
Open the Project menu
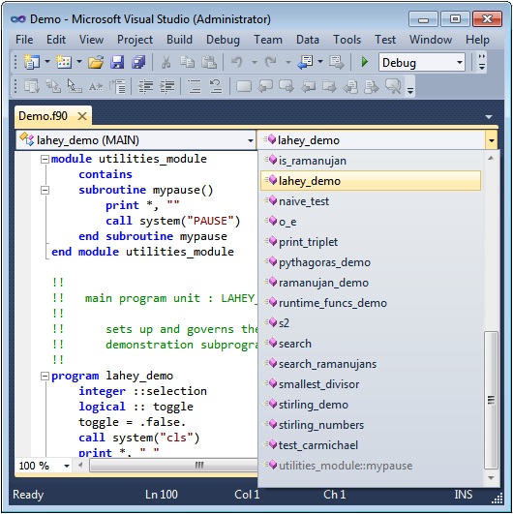[135, 40]
